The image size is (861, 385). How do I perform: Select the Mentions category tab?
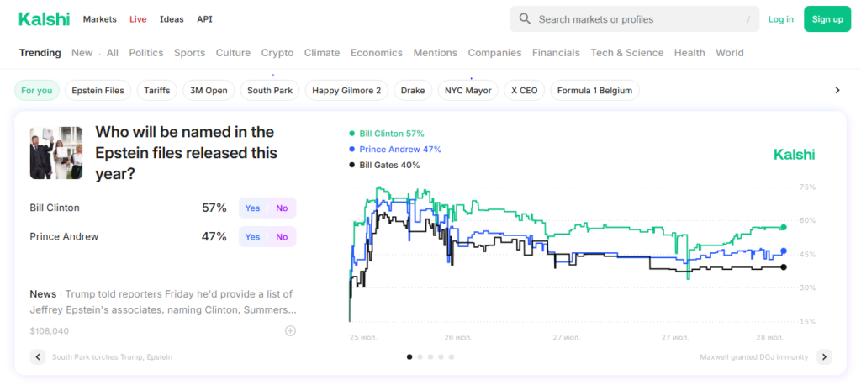436,53
